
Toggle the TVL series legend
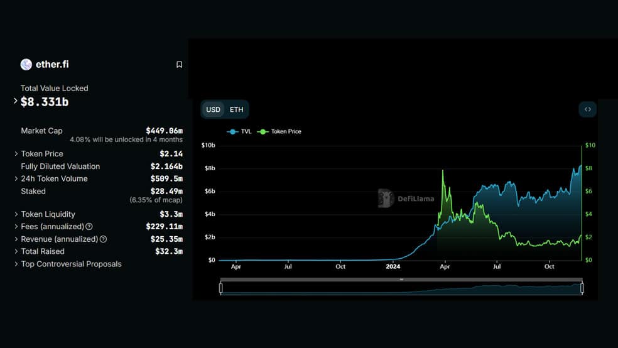coord(239,132)
